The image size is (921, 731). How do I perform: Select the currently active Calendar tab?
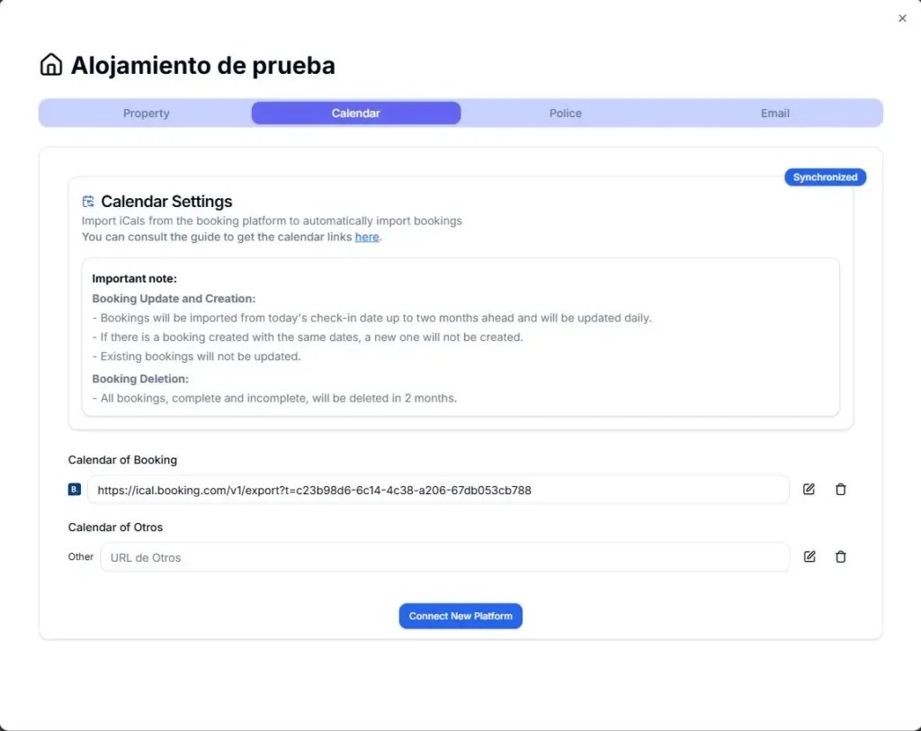point(355,113)
